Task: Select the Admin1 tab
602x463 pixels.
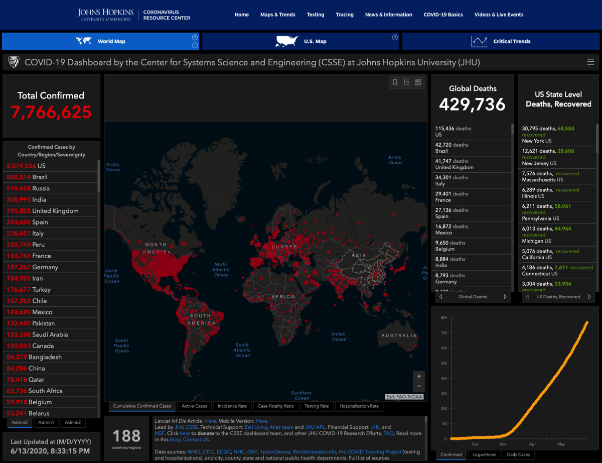Action: (47, 422)
